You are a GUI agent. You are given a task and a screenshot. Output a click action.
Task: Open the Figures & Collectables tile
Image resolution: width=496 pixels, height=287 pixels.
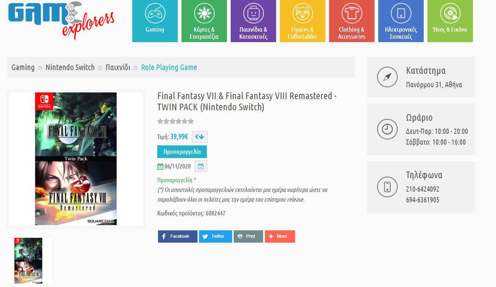coord(303,21)
